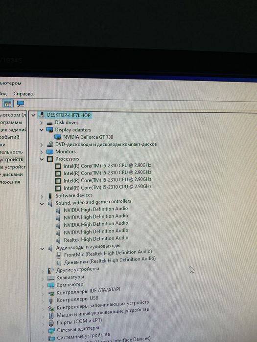This screenshot has height=342, width=257.
Task: Select the third NVIDIA High Definition Audio
Action: click(x=96, y=224)
